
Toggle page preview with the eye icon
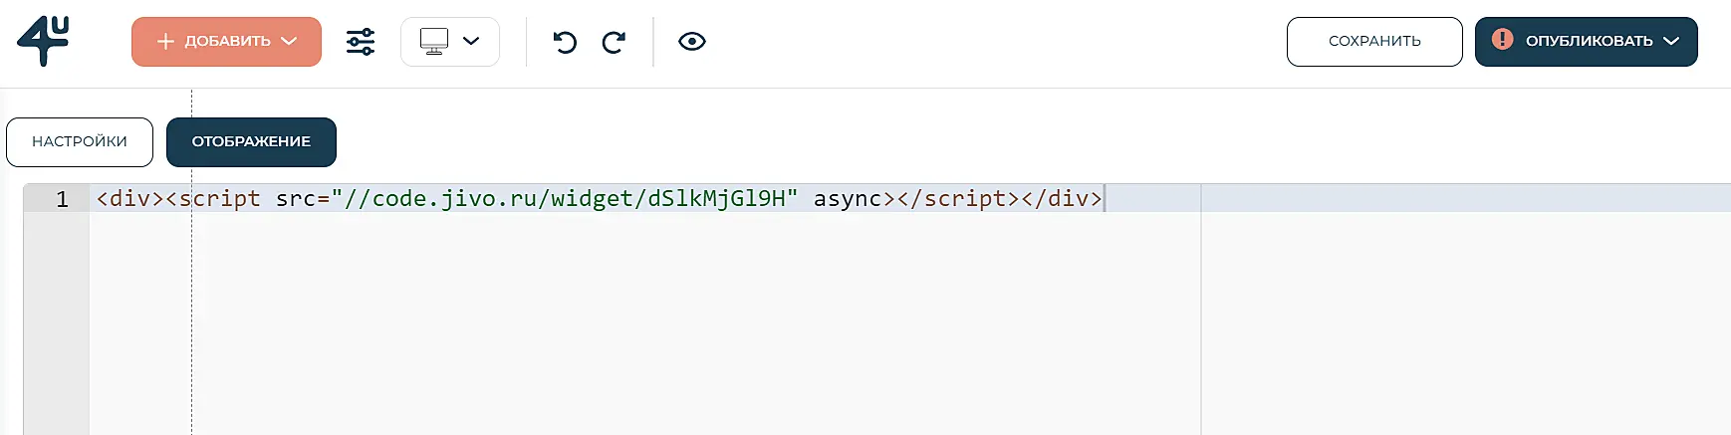coord(692,42)
